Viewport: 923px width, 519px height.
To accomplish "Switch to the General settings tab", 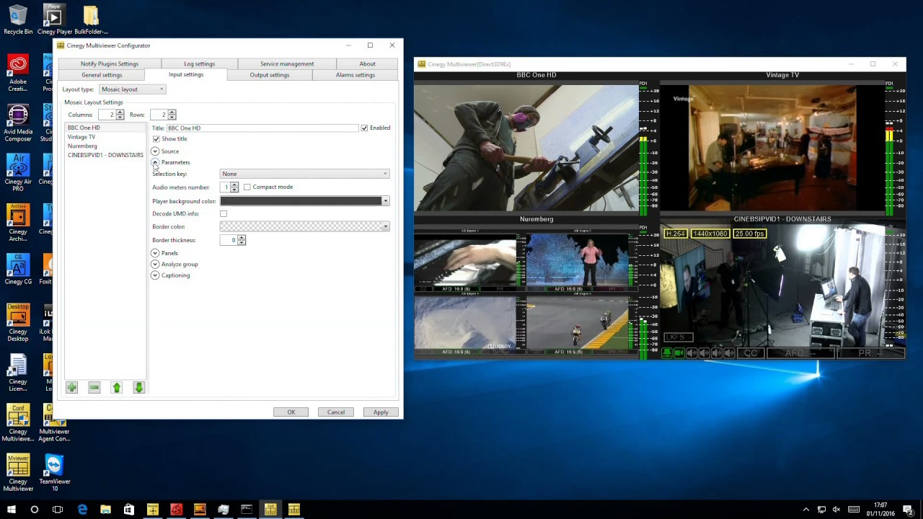I will (x=102, y=75).
